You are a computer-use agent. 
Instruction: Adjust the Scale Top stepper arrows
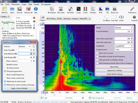coord(34,50)
